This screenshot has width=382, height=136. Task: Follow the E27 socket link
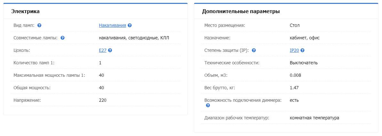pyautogui.click(x=103, y=51)
